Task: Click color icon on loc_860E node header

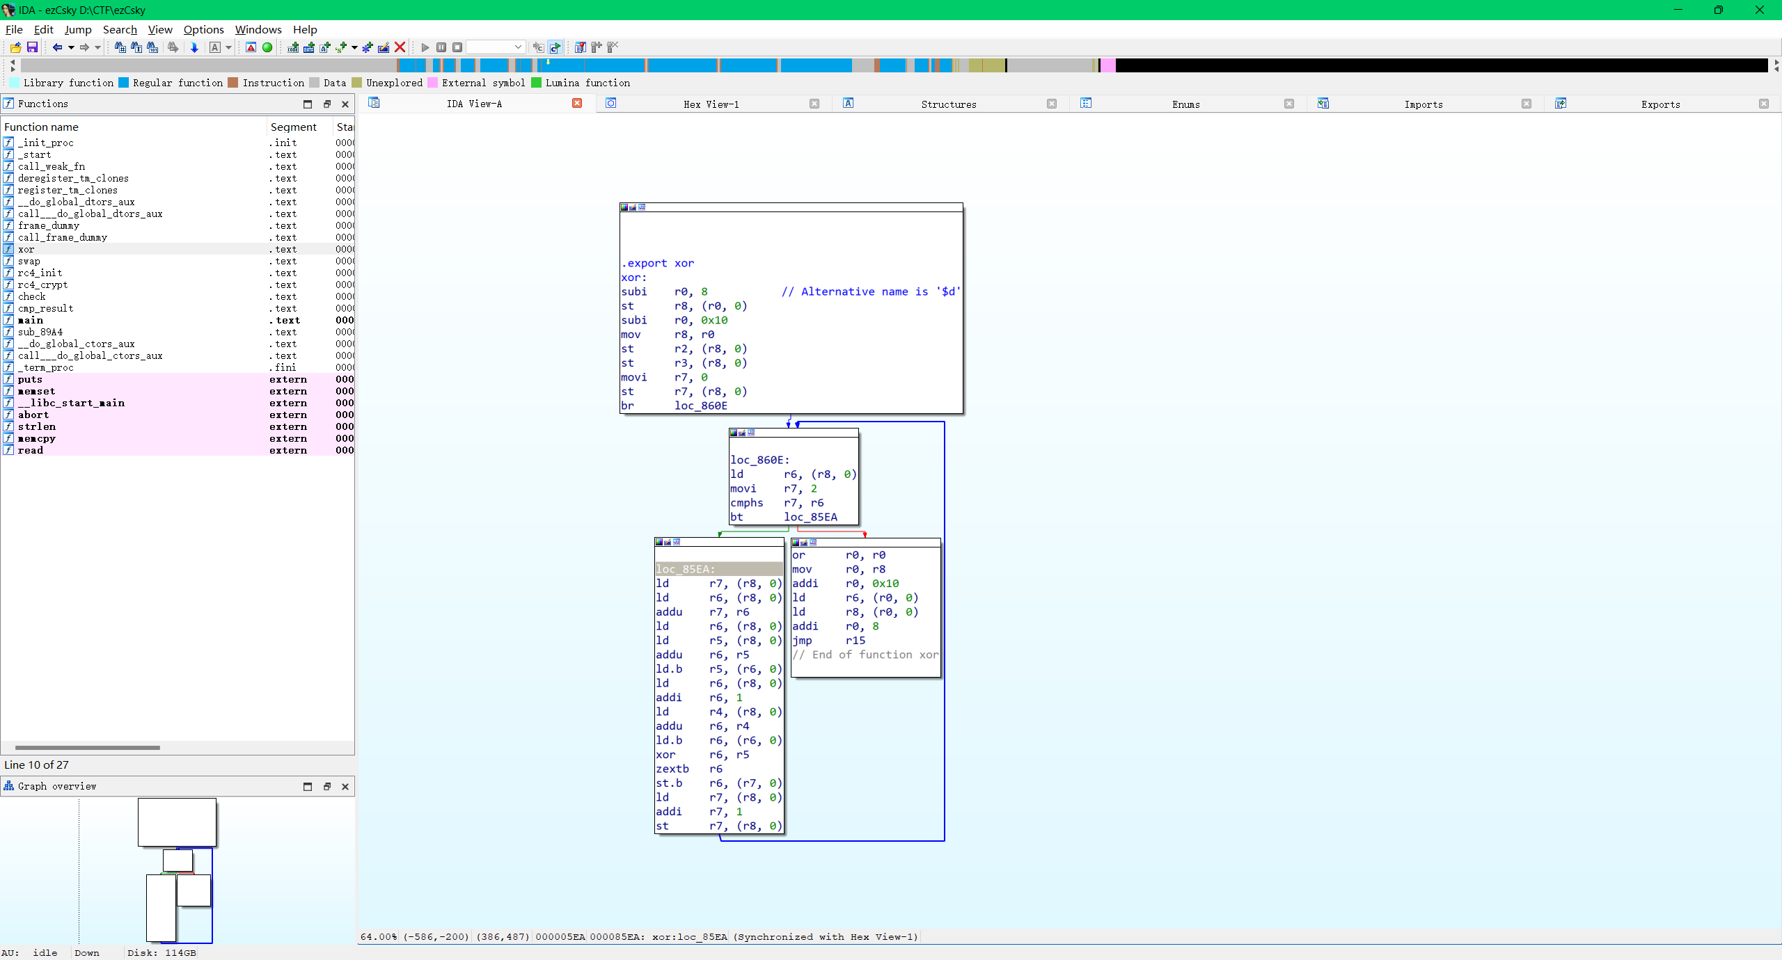Action: tap(734, 433)
